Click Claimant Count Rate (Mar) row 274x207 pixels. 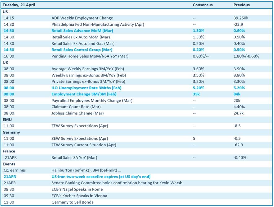point(77,107)
